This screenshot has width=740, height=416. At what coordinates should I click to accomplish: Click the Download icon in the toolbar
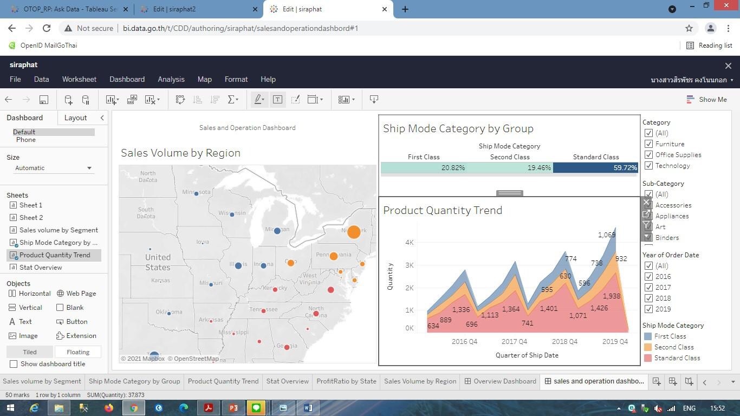coord(374,99)
